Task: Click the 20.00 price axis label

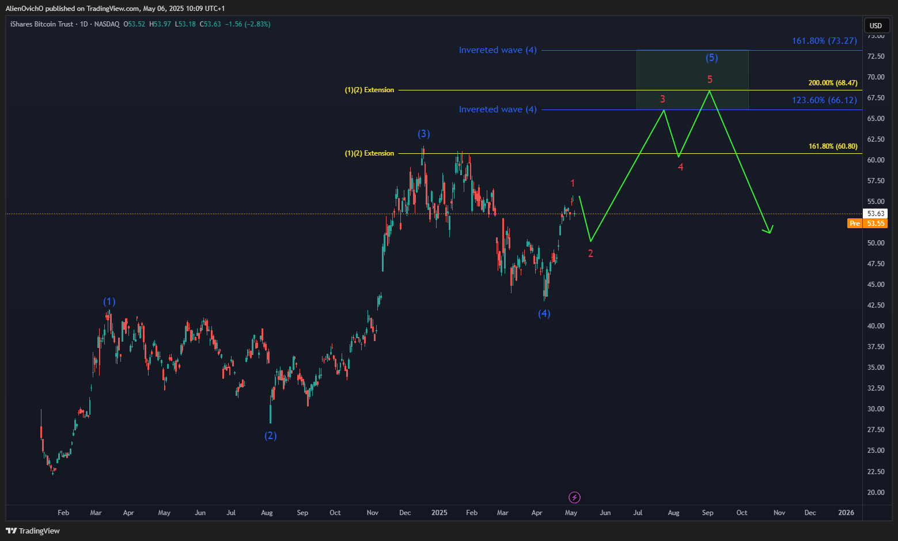Action: tap(876, 493)
